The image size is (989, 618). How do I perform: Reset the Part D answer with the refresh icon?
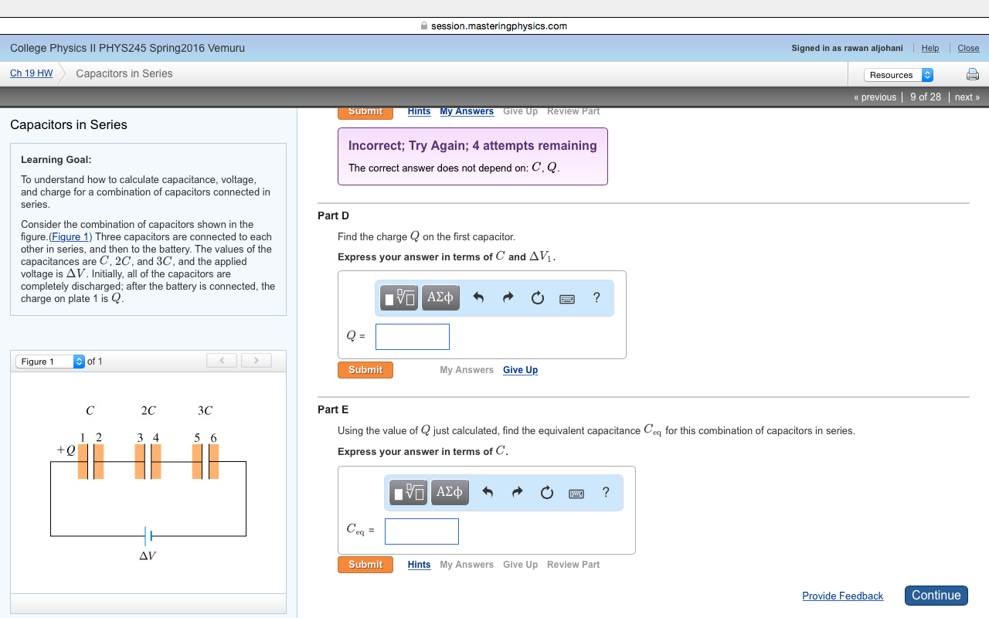point(538,297)
